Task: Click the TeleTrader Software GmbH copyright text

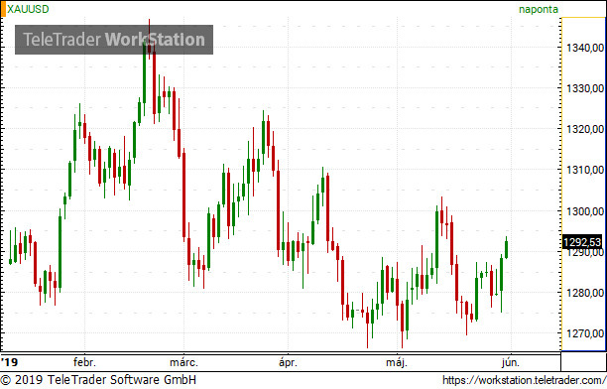Action: point(98,380)
